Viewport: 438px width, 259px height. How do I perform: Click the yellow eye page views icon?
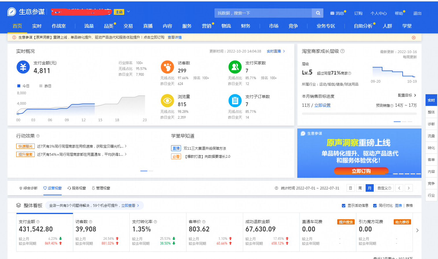167,101
